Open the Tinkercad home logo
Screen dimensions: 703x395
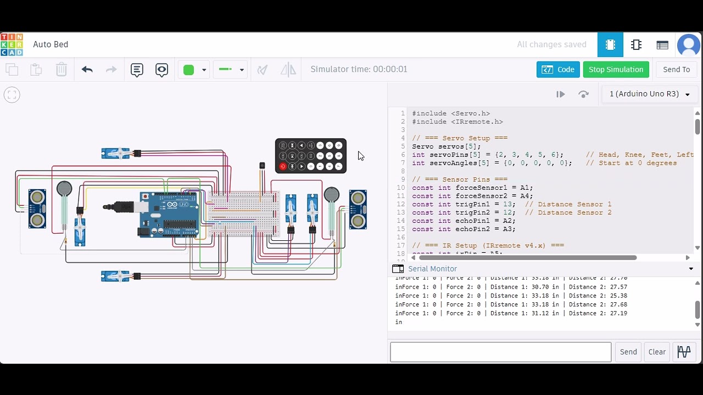12,44
